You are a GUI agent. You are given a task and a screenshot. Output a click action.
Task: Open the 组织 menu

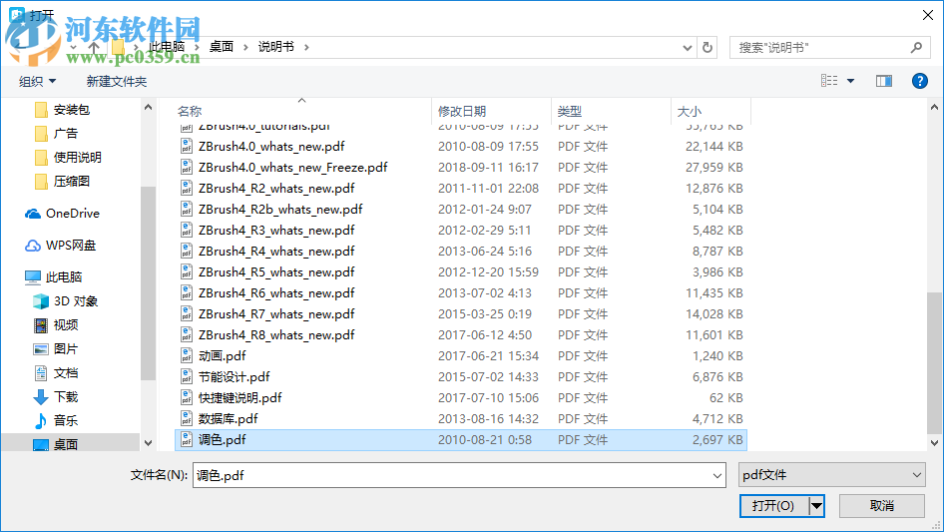(x=37, y=81)
